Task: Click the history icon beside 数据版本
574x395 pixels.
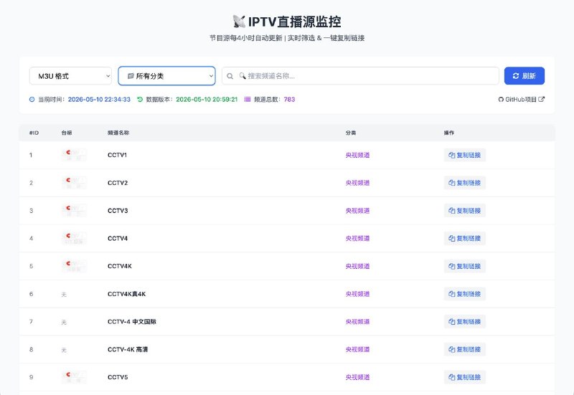Action: click(x=140, y=100)
